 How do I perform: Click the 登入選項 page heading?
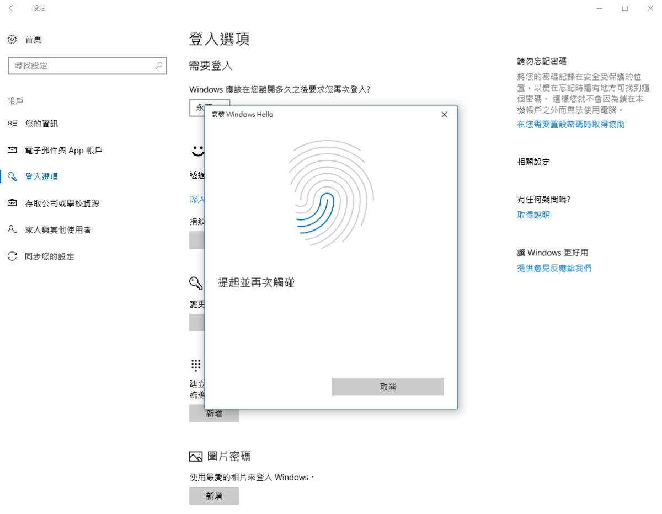(x=219, y=39)
